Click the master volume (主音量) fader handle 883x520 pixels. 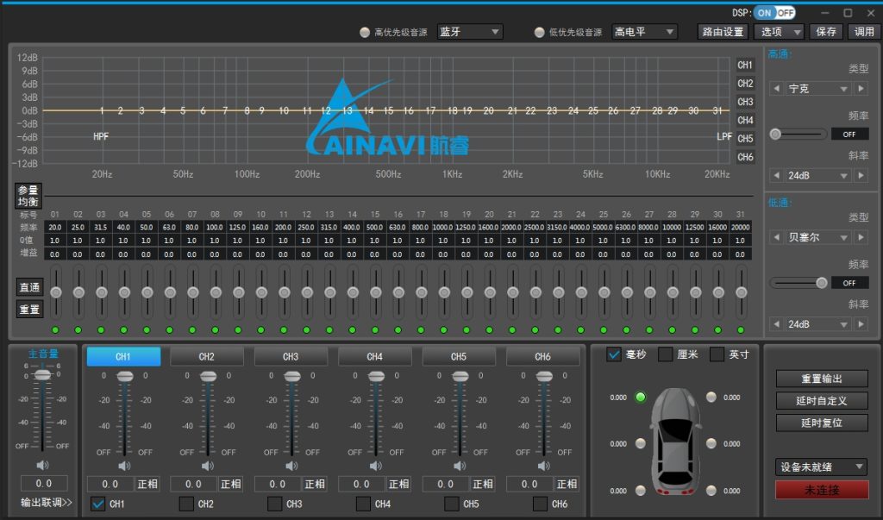click(42, 374)
